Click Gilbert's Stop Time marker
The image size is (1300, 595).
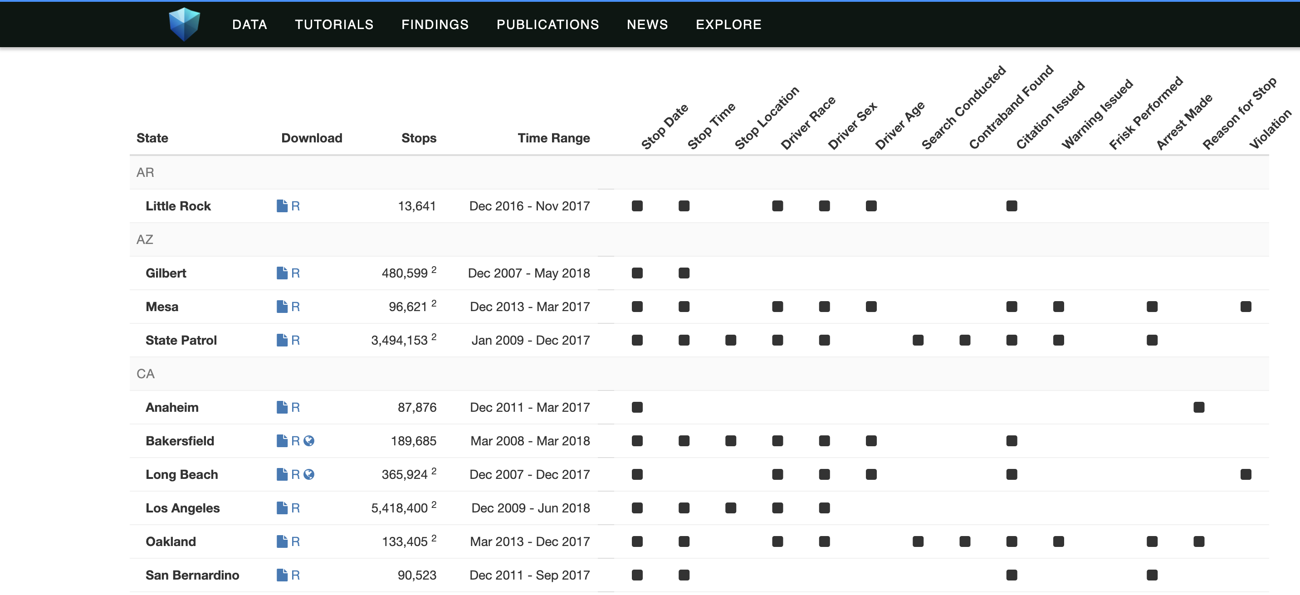tap(684, 273)
